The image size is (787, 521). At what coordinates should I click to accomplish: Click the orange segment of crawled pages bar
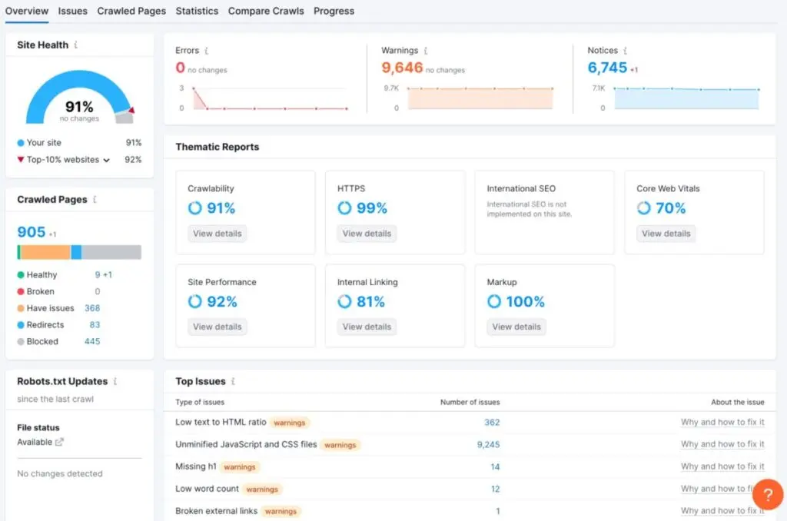[x=45, y=252]
